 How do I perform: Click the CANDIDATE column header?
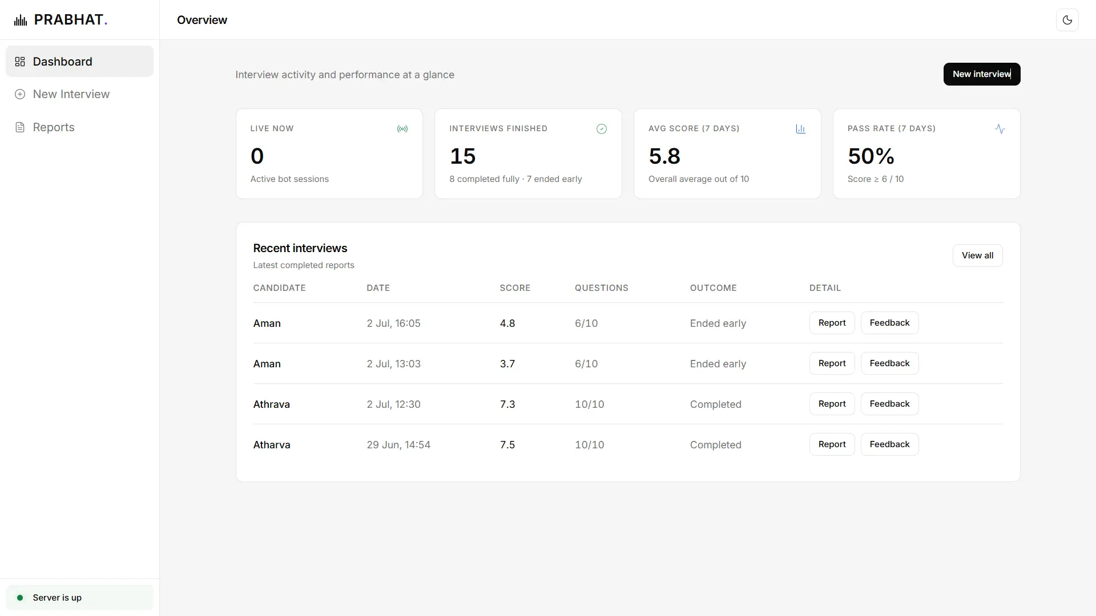[x=279, y=288]
